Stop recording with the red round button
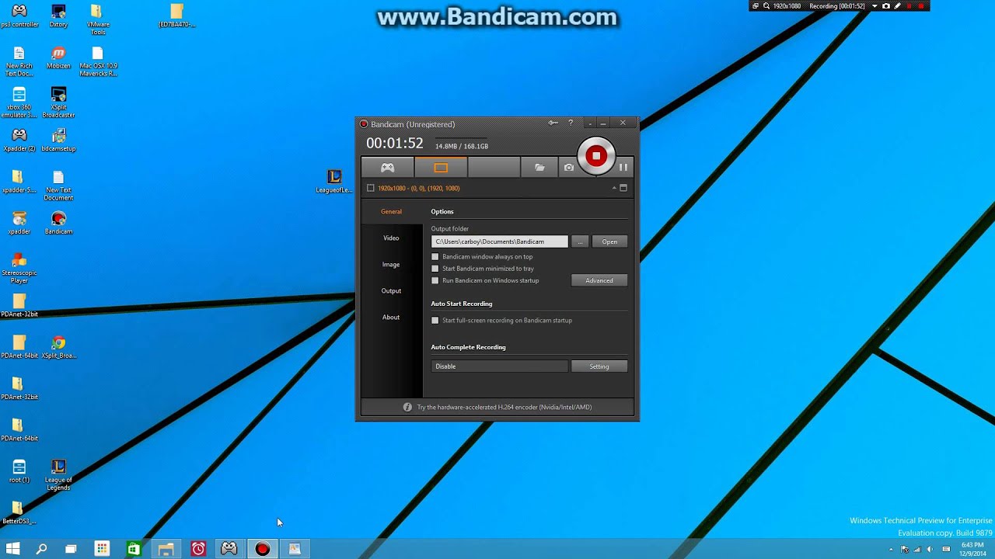Viewport: 995px width, 559px height. (x=596, y=156)
